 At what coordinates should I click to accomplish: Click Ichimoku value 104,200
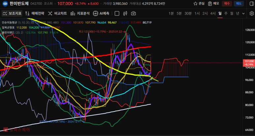(x=34, y=27)
